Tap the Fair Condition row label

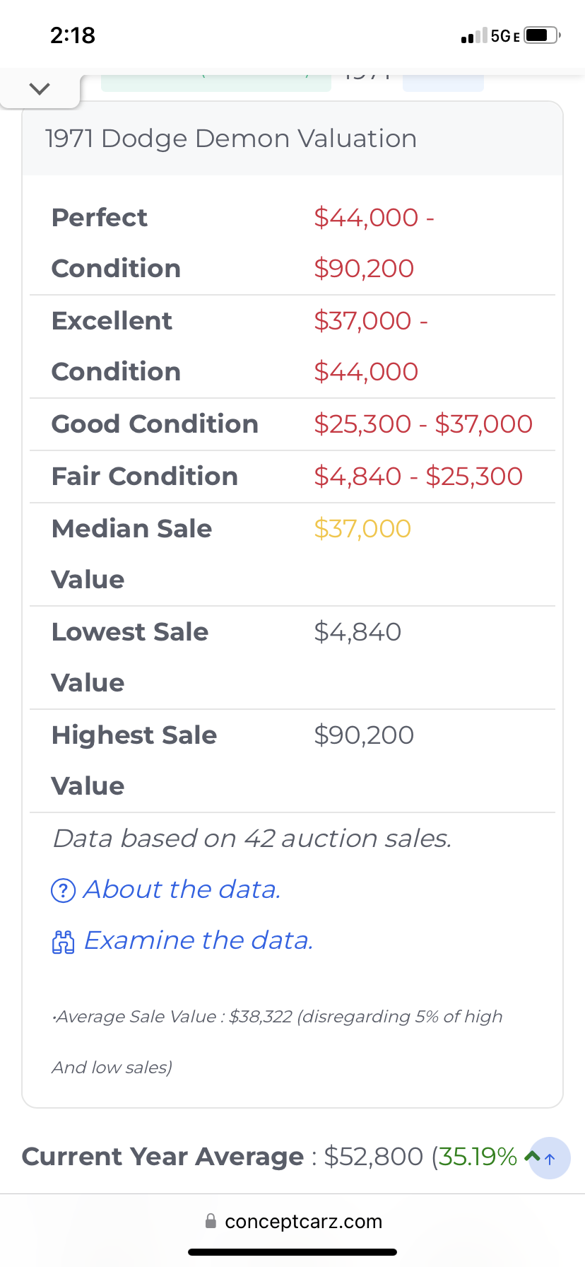pyautogui.click(x=144, y=477)
